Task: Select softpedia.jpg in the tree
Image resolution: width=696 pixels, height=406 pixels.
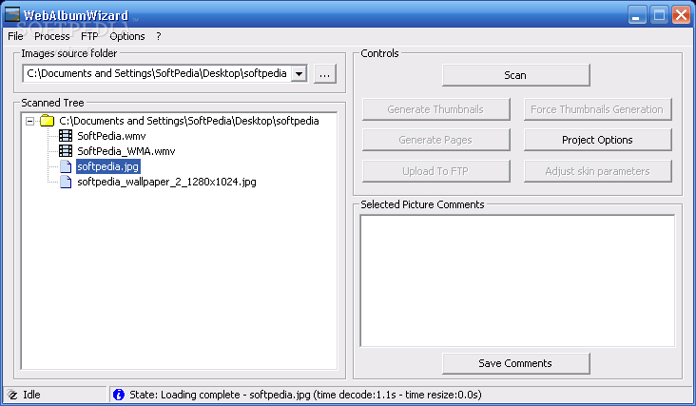Action: (108, 166)
